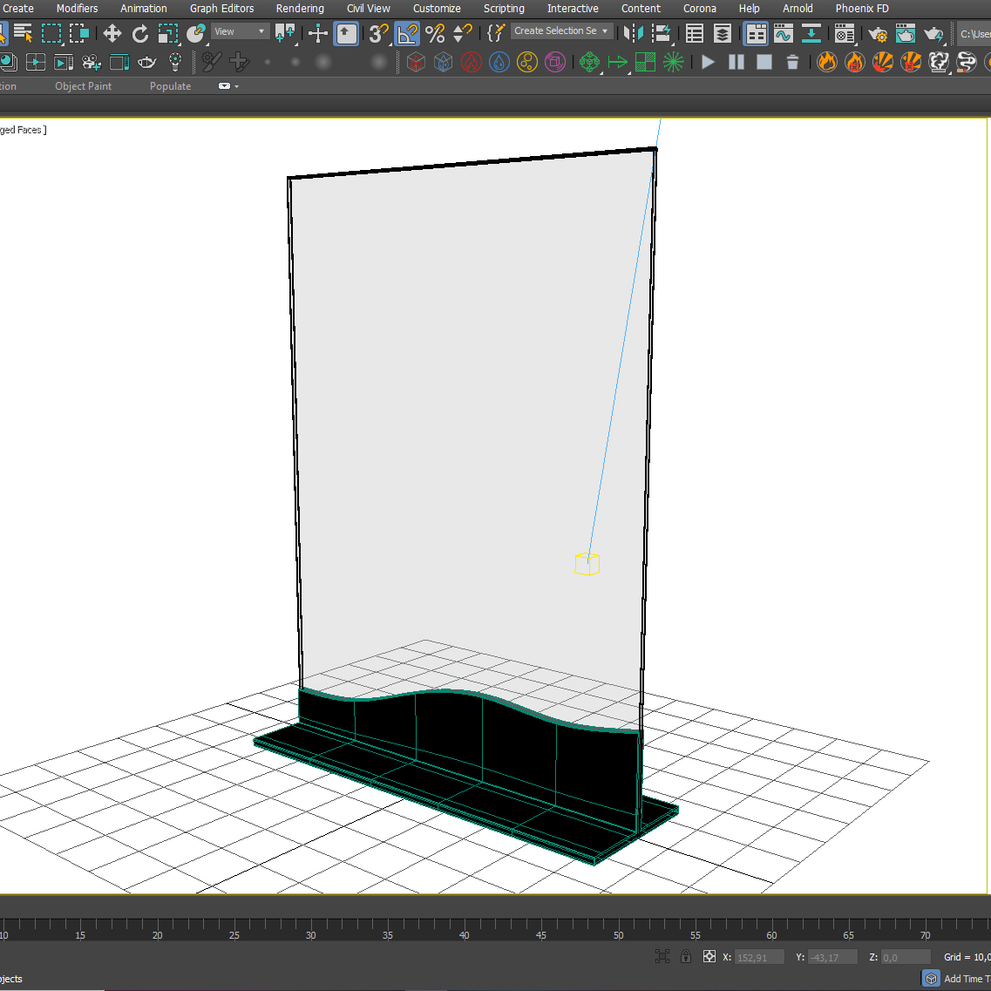The height and width of the screenshot is (991, 991).
Task: Toggle Angle Snap on or off
Action: 407,34
